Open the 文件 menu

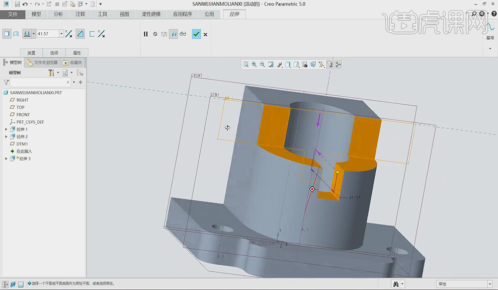pyautogui.click(x=13, y=14)
